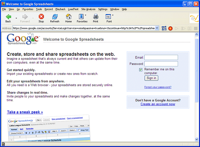Uncheck Remember me on this computer
Image resolution: width=200 pixels, height=147 pixels.
141,70
